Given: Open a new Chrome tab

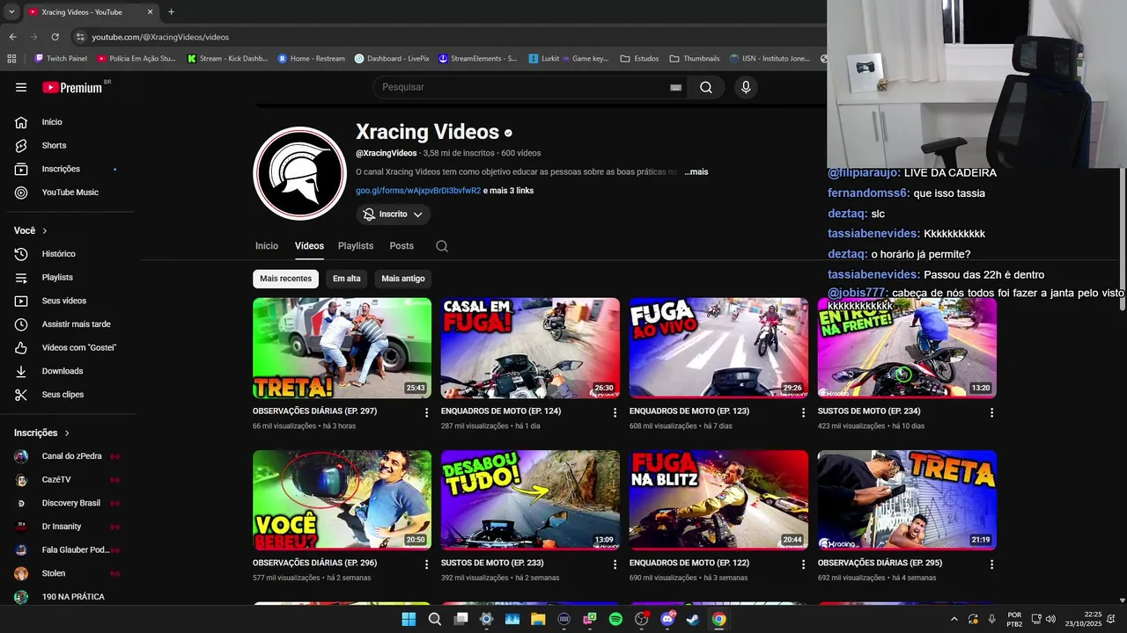Looking at the screenshot, I should click(x=171, y=12).
